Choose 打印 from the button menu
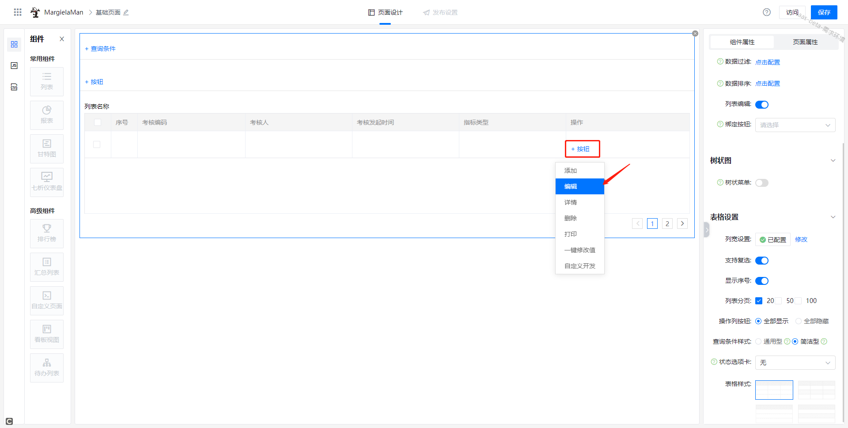The image size is (848, 428). click(x=580, y=234)
